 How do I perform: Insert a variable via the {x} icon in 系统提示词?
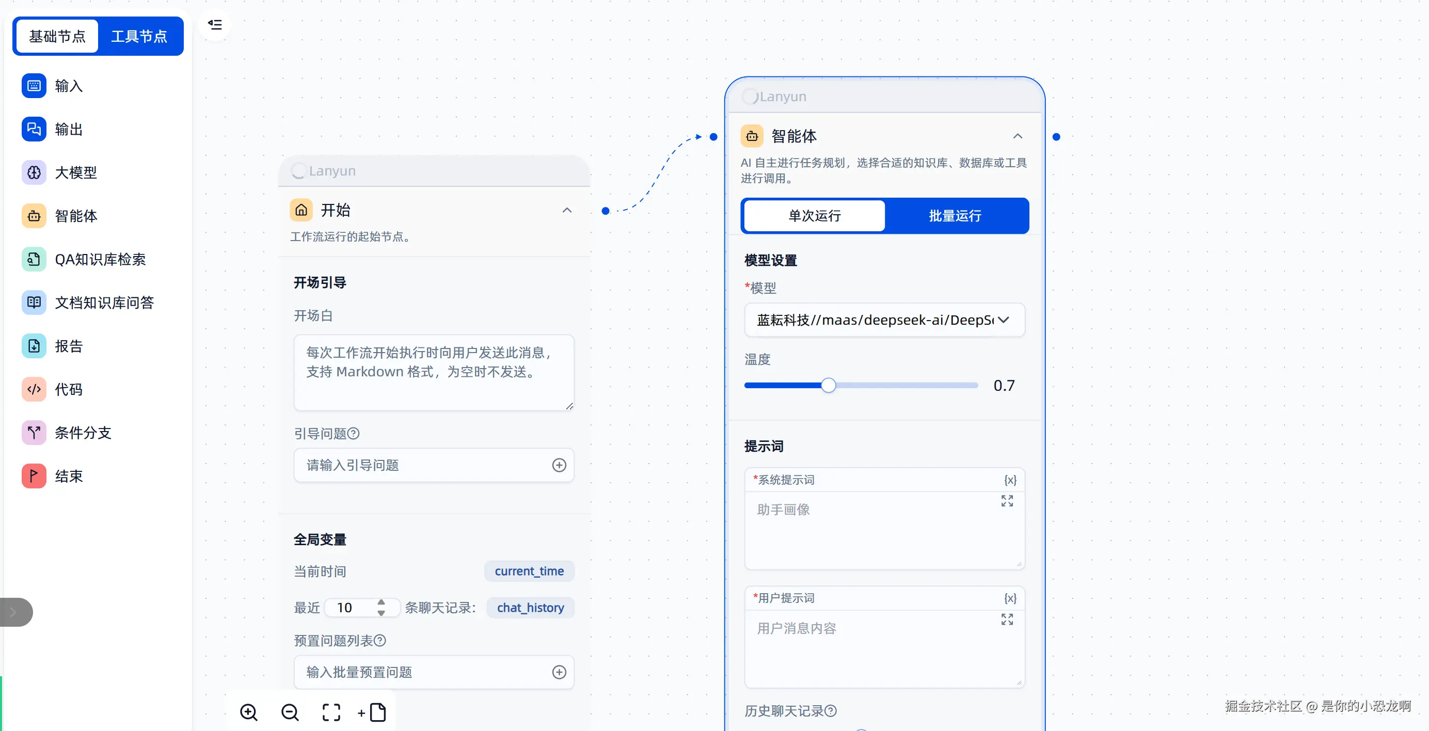[1010, 480]
